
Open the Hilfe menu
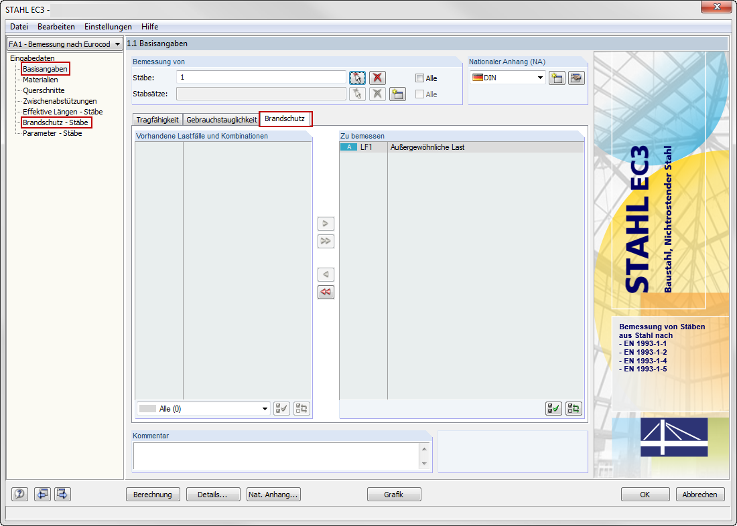pyautogui.click(x=150, y=27)
